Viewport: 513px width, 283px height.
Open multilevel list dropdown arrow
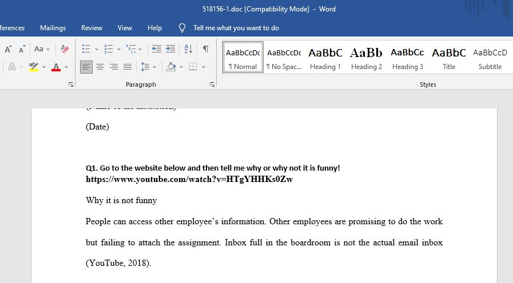pyautogui.click(x=140, y=49)
